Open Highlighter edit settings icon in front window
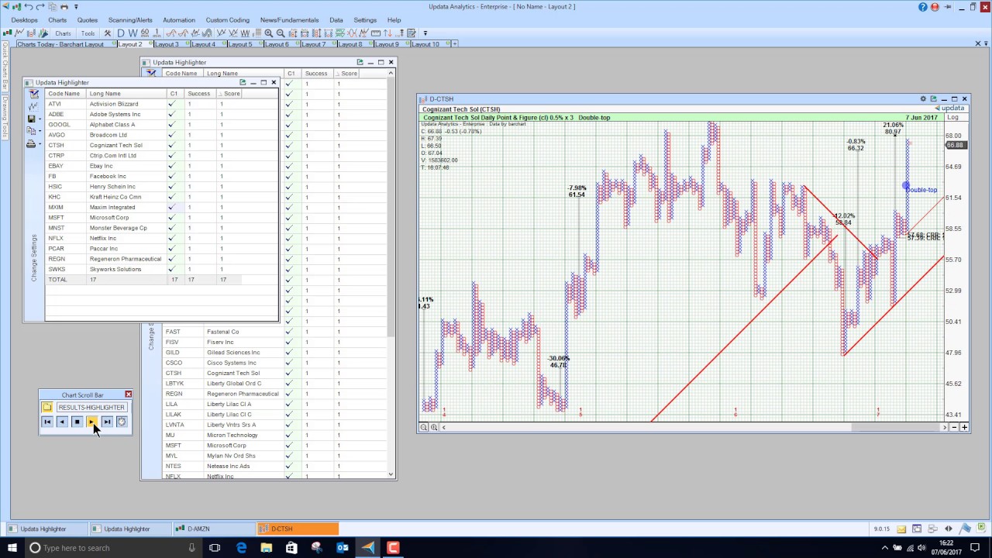 click(33, 94)
